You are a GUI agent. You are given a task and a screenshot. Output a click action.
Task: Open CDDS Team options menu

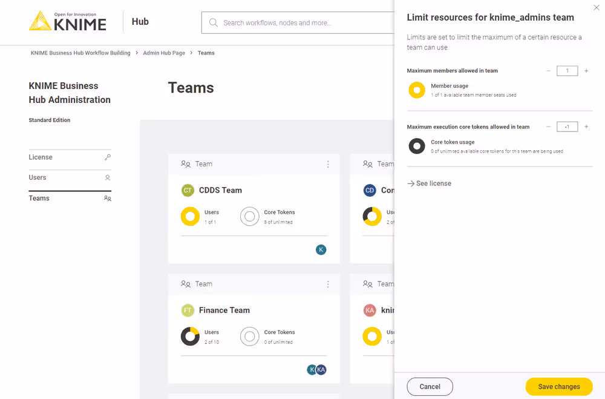click(328, 164)
